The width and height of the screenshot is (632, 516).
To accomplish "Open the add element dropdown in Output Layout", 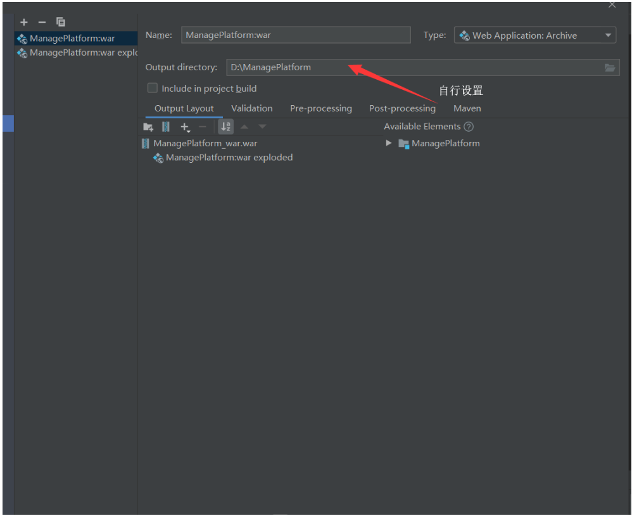I will [x=185, y=127].
